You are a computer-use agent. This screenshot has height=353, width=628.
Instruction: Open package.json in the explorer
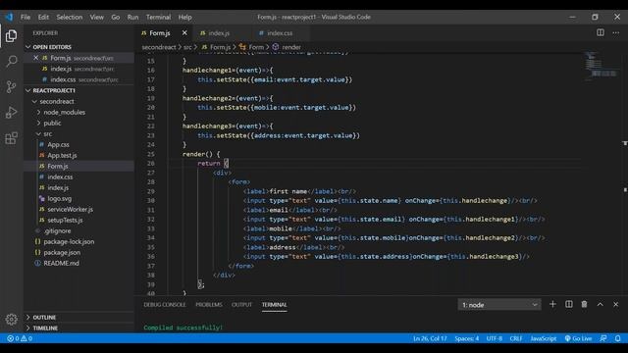pyautogui.click(x=78, y=253)
